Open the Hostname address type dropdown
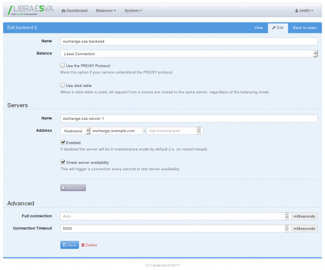Viewport: 325px width, 270px height. tap(75, 131)
